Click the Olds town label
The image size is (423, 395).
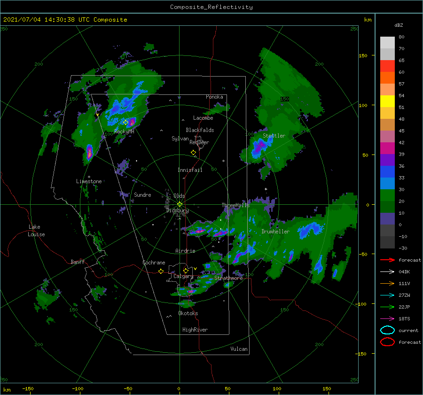[179, 196]
